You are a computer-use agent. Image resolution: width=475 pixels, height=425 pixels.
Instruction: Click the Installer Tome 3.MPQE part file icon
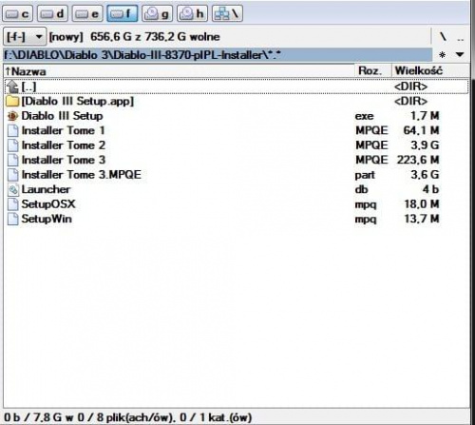pyautogui.click(x=12, y=175)
